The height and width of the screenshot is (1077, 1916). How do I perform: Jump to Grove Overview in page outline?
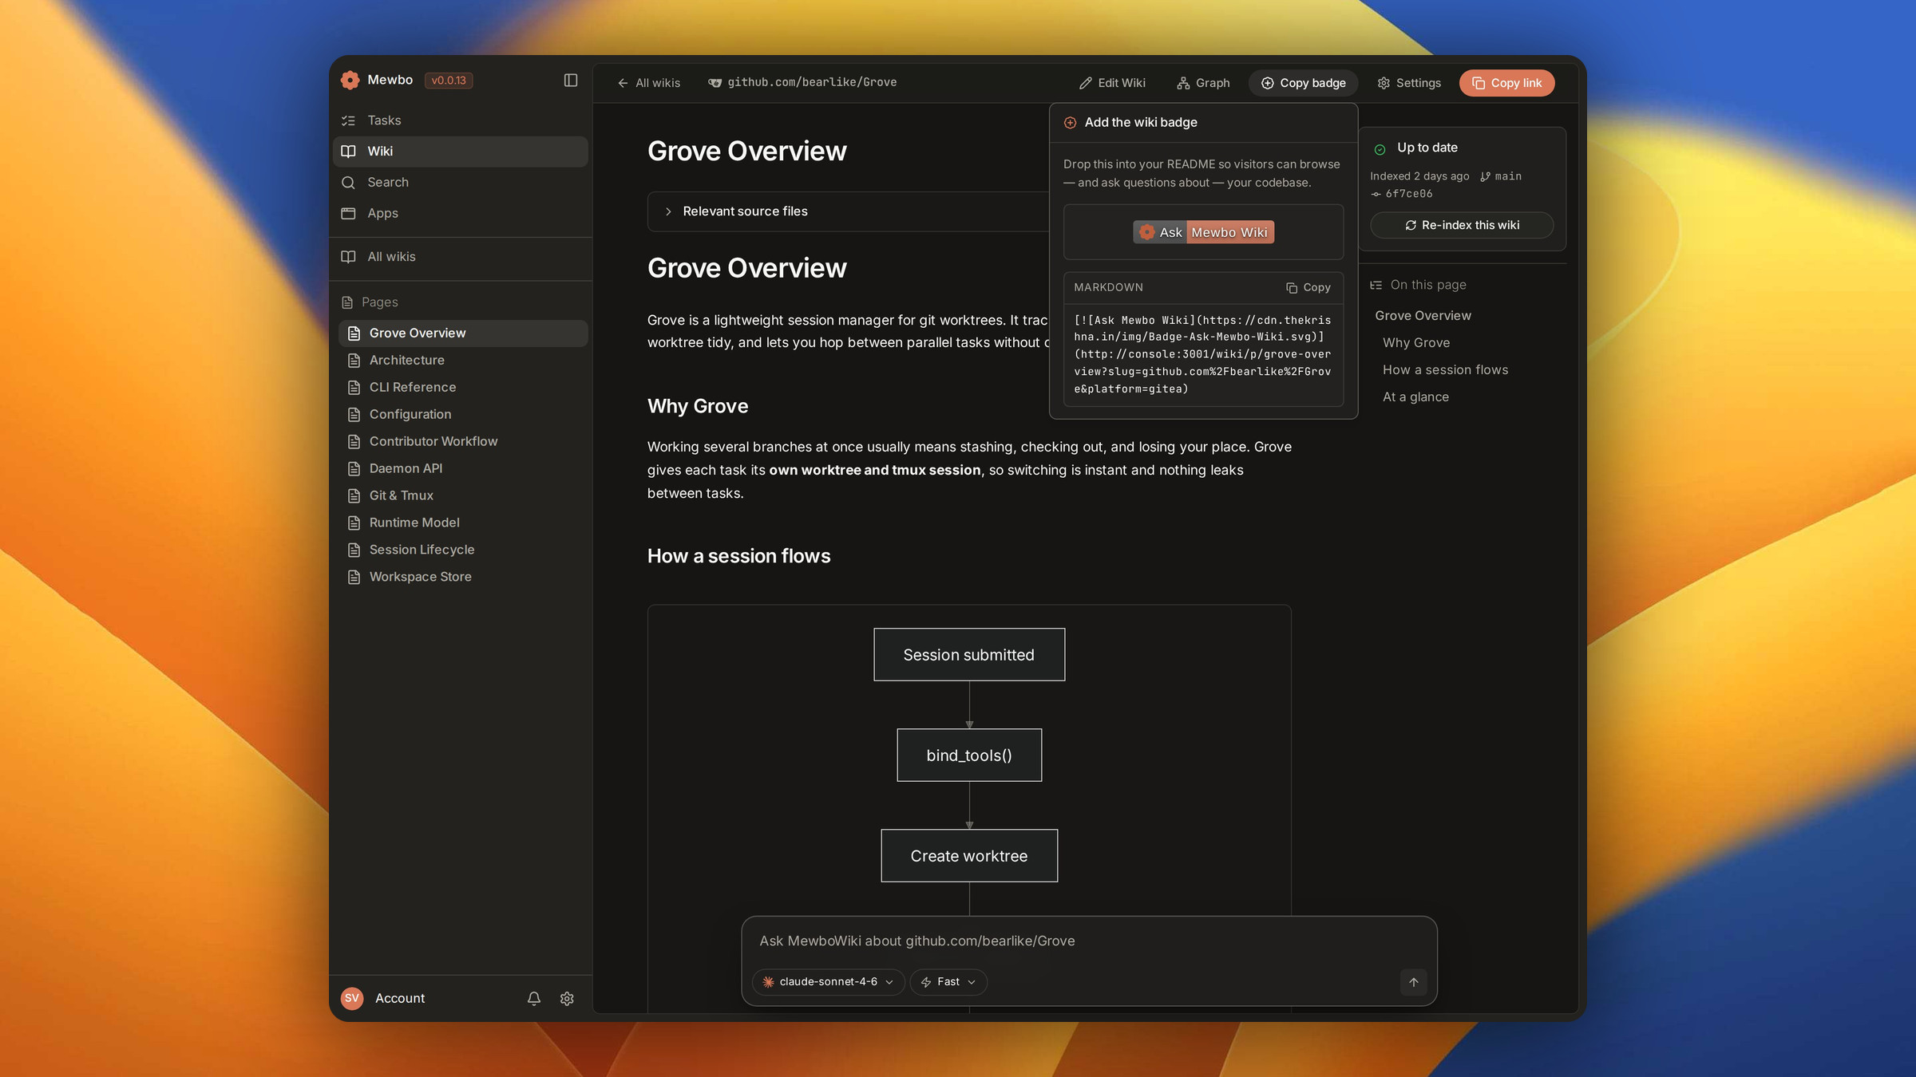(1423, 316)
